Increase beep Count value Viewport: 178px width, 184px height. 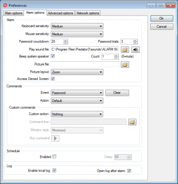(116, 55)
